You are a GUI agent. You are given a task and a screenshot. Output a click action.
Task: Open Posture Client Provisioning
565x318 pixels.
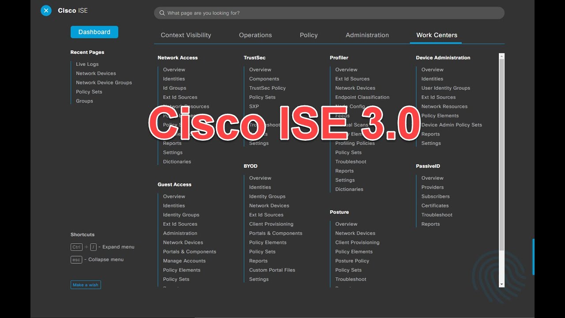pos(357,242)
